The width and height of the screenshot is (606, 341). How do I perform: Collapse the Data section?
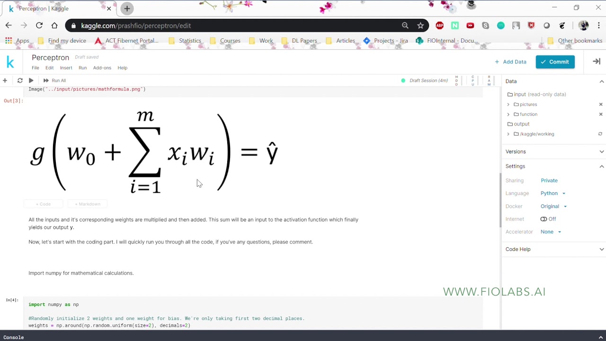click(x=602, y=81)
